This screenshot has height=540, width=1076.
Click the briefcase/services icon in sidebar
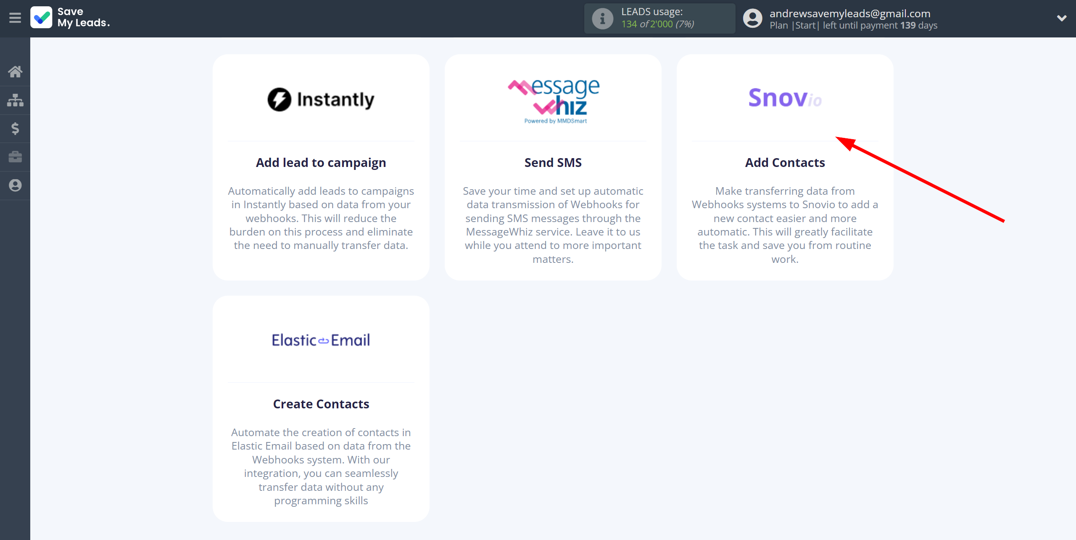[x=15, y=157]
